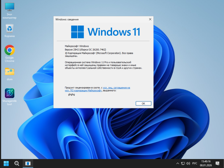Viewport: 224px width, 168px height.
Task: Click OK in the About Windows dialog
Action: (143, 103)
